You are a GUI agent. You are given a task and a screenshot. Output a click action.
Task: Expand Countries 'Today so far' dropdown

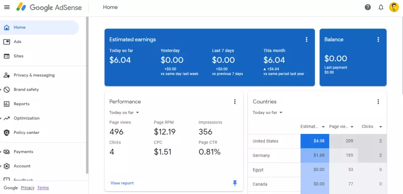coord(268,113)
